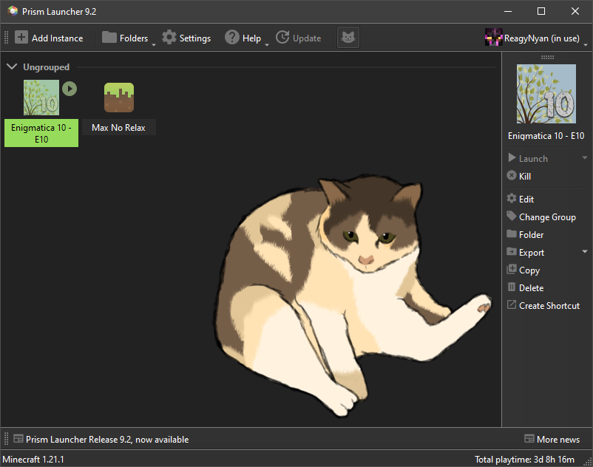Image resolution: width=593 pixels, height=467 pixels.
Task: Click the running play badge on Enigmatica 10
Action: coord(70,89)
